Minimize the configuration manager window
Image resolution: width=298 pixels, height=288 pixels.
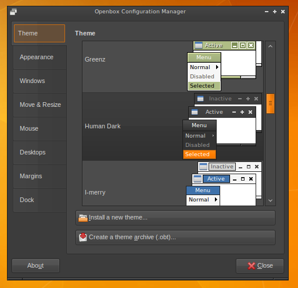pyautogui.click(x=267, y=12)
